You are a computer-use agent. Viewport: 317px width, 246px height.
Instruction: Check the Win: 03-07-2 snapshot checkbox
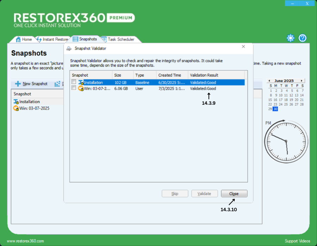(74, 88)
